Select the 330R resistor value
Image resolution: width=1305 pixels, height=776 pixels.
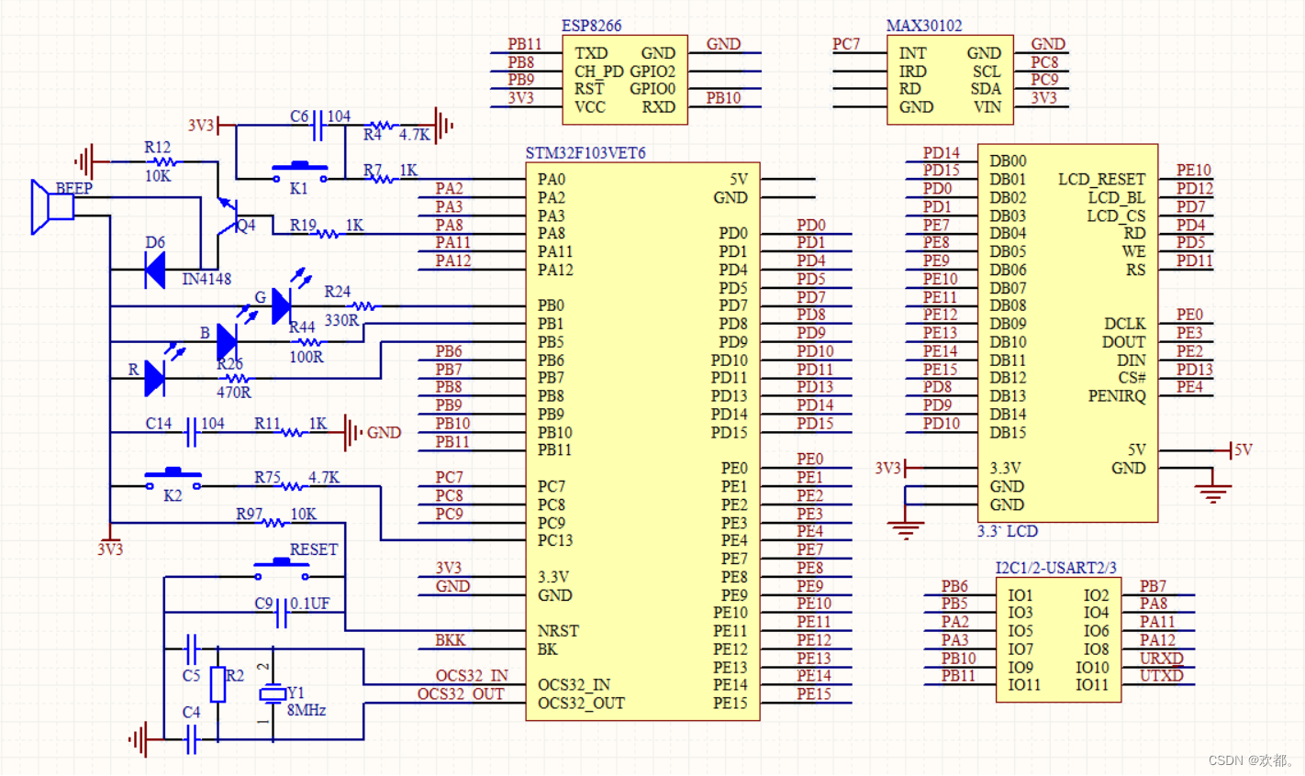pos(342,320)
